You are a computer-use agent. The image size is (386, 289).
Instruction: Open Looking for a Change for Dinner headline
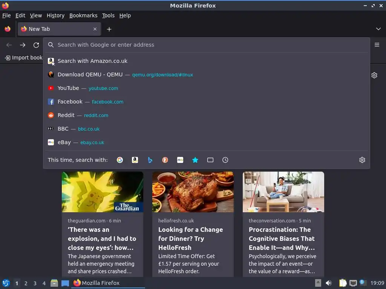coord(190,239)
